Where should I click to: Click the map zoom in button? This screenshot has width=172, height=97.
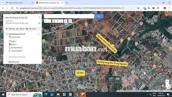coord(167,82)
